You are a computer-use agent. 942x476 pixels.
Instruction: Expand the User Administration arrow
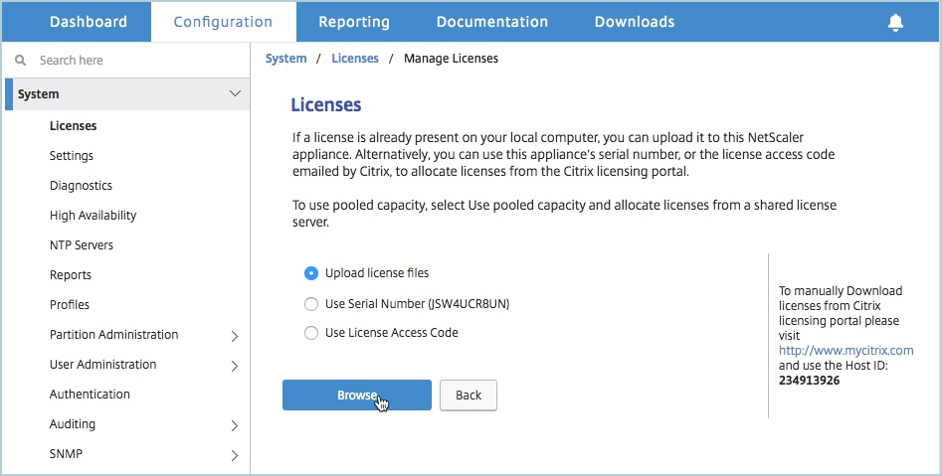(235, 366)
